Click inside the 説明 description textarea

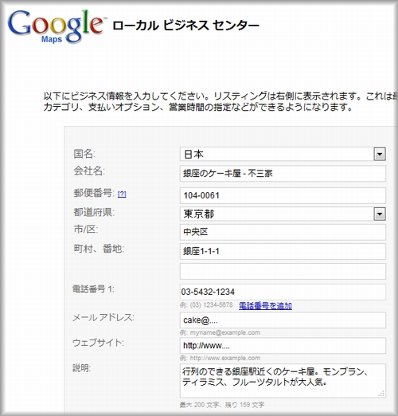pyautogui.click(x=283, y=381)
